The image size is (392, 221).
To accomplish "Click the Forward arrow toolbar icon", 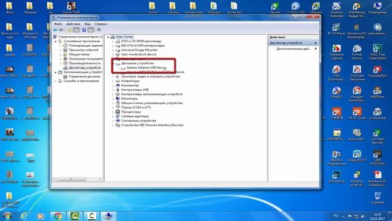I will [x=61, y=30].
